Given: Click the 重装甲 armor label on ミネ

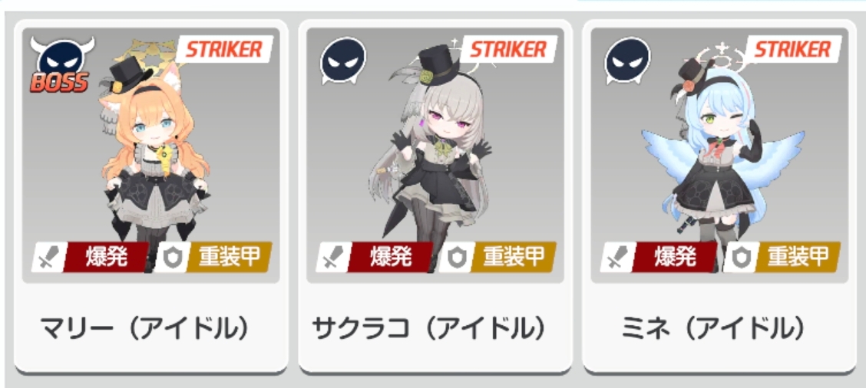Looking at the screenshot, I should click(798, 257).
